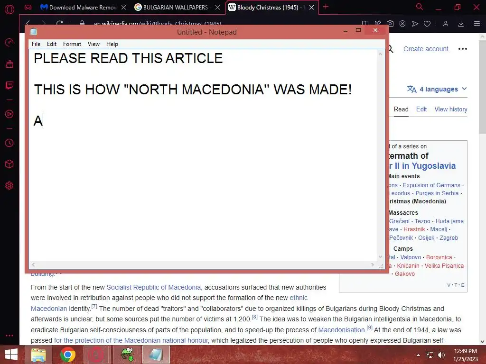Open the downloads icon in toolbar

coord(461,24)
